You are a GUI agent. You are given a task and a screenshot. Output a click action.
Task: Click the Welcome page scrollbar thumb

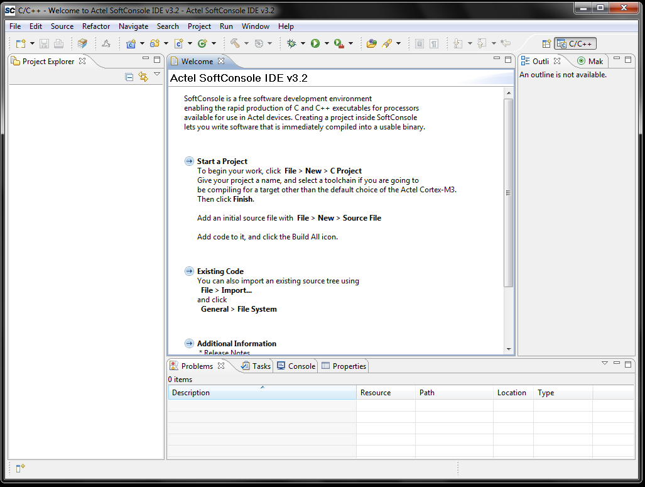click(x=509, y=193)
